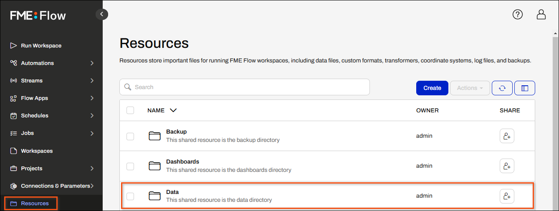Screen dimensions: 559x211
Task: Click the Schedules calendar icon
Action: pos(13,116)
